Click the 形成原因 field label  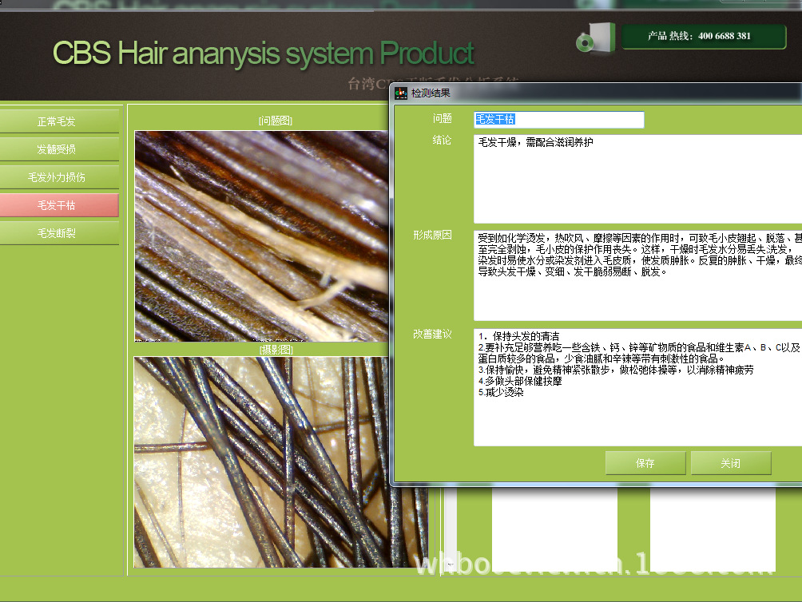click(432, 235)
